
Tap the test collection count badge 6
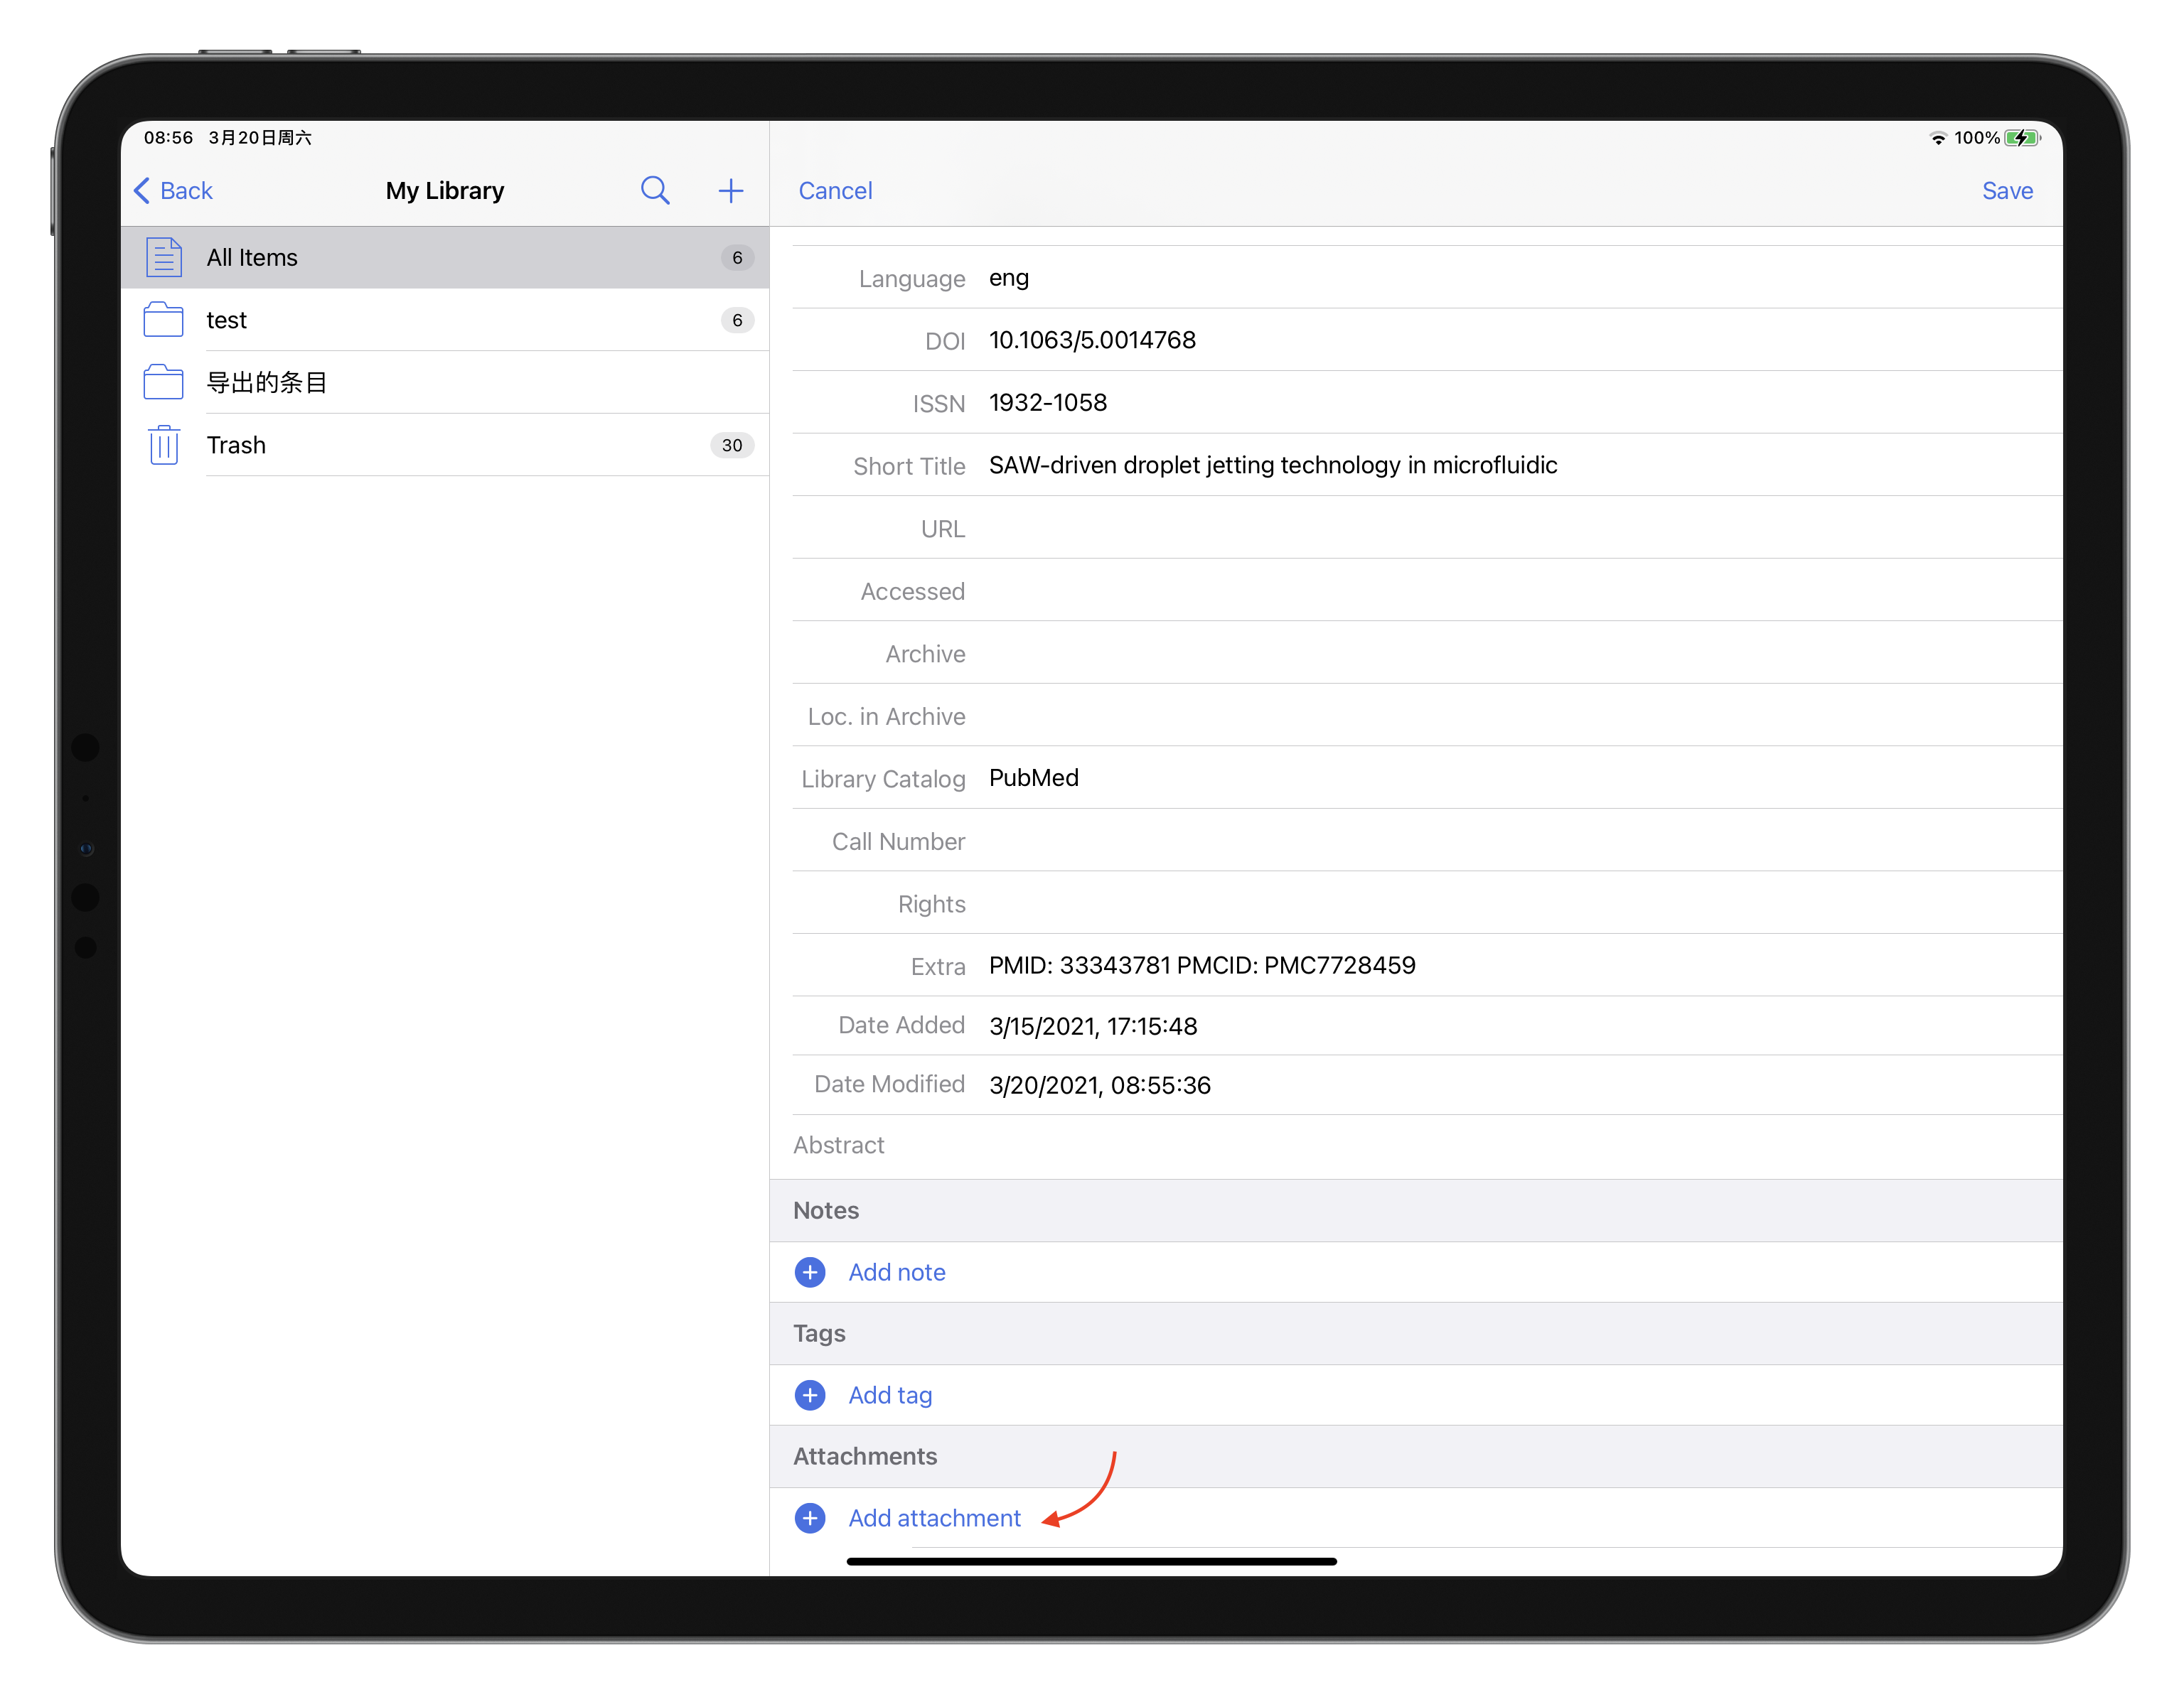[x=737, y=320]
